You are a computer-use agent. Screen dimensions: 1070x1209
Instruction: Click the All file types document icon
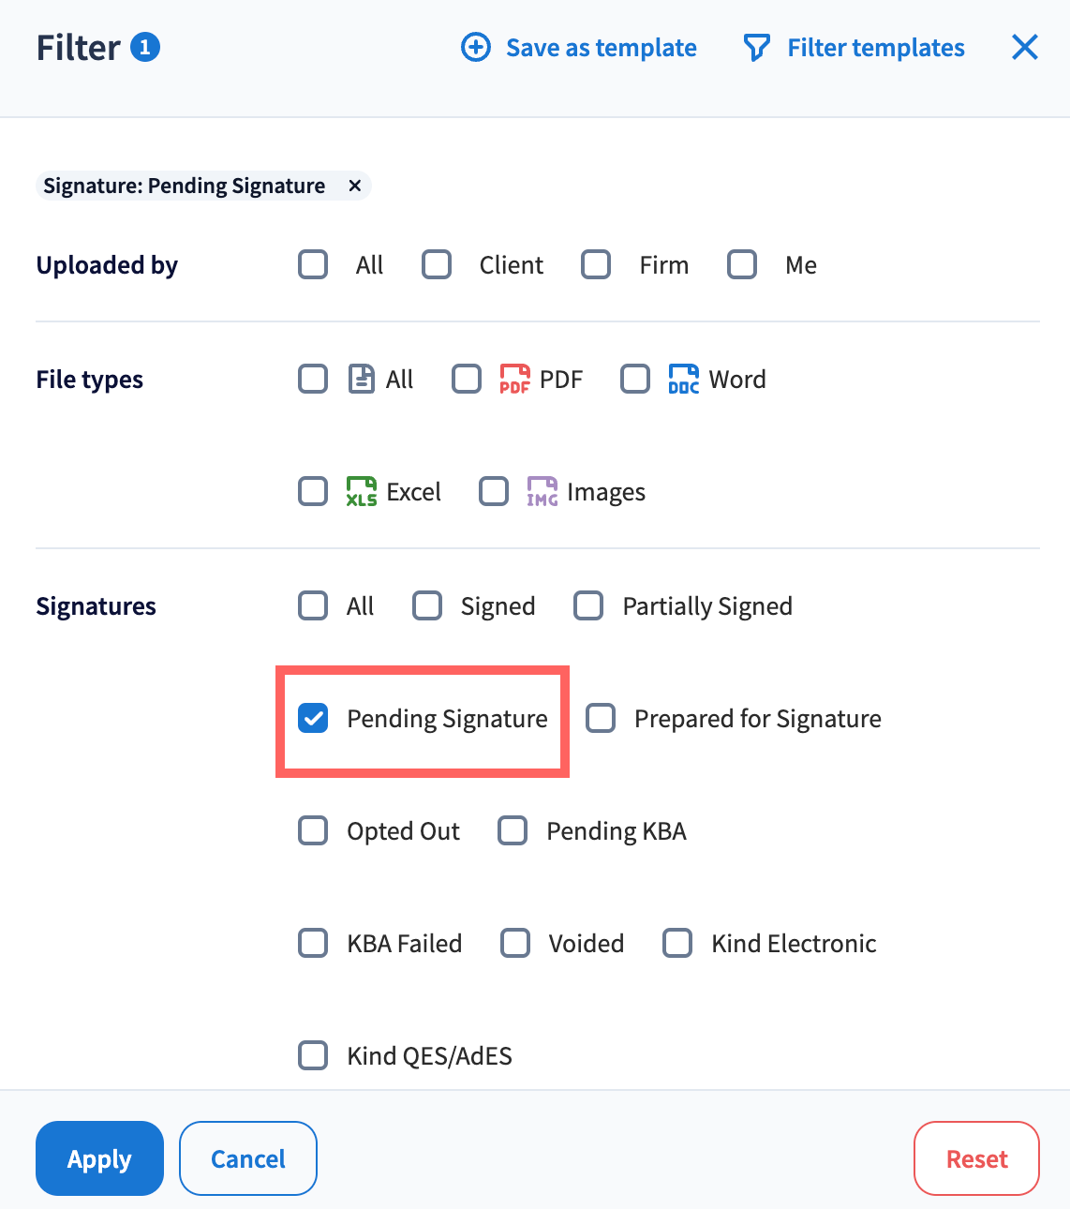(362, 380)
